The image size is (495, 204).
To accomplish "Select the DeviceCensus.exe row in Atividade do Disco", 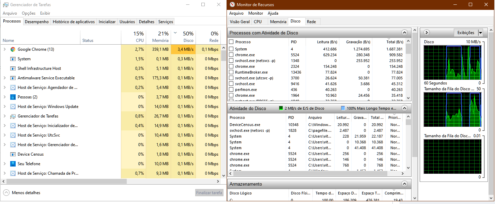I will pos(316,125).
